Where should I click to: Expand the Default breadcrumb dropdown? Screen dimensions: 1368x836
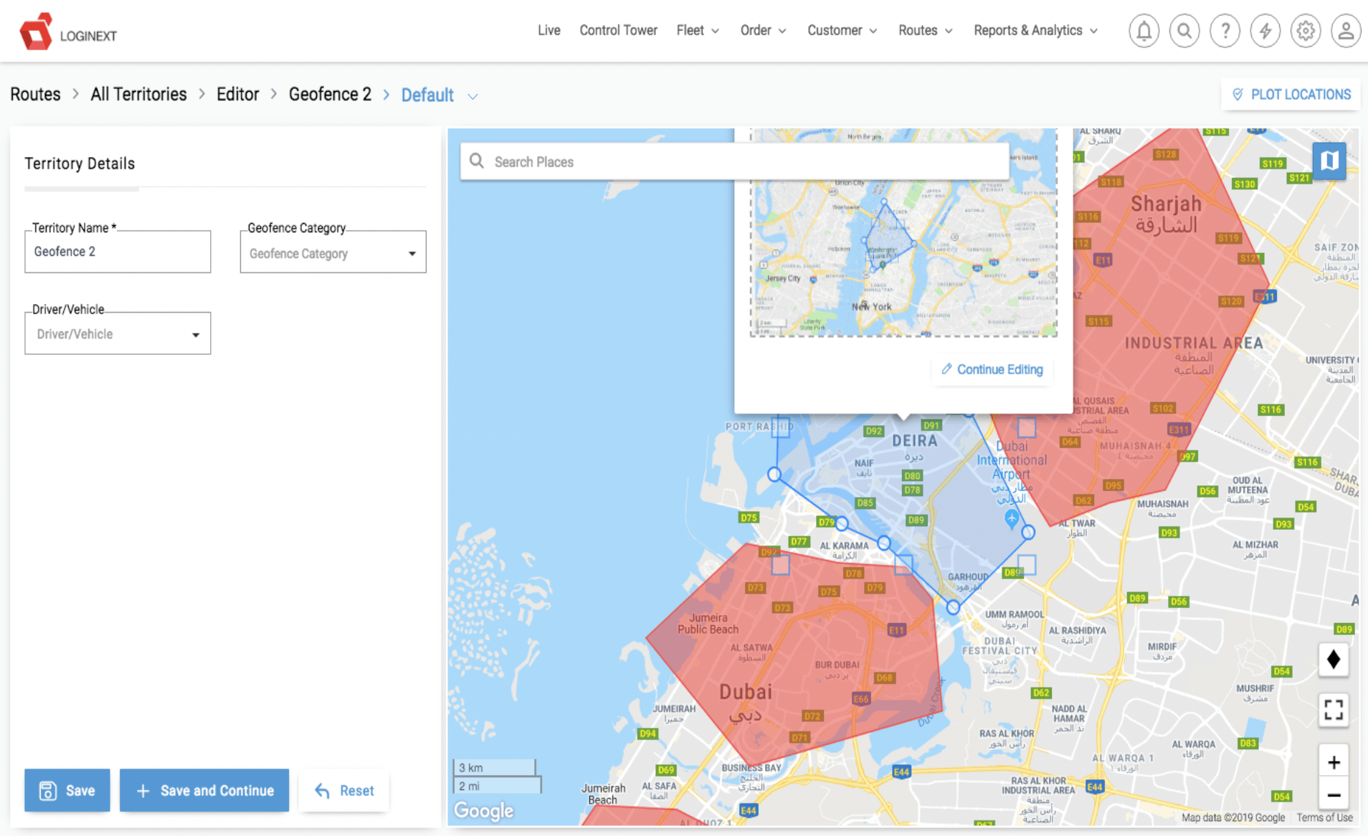[x=472, y=96]
